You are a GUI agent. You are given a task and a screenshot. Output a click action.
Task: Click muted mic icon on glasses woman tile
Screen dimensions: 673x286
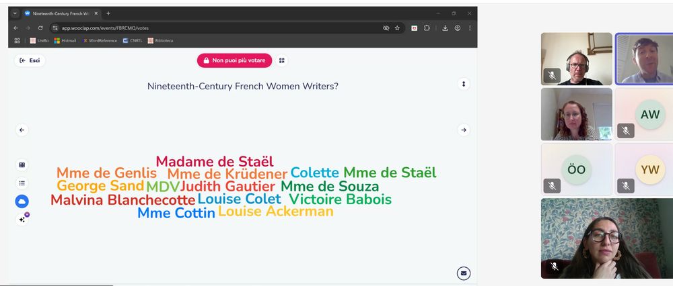tap(554, 267)
